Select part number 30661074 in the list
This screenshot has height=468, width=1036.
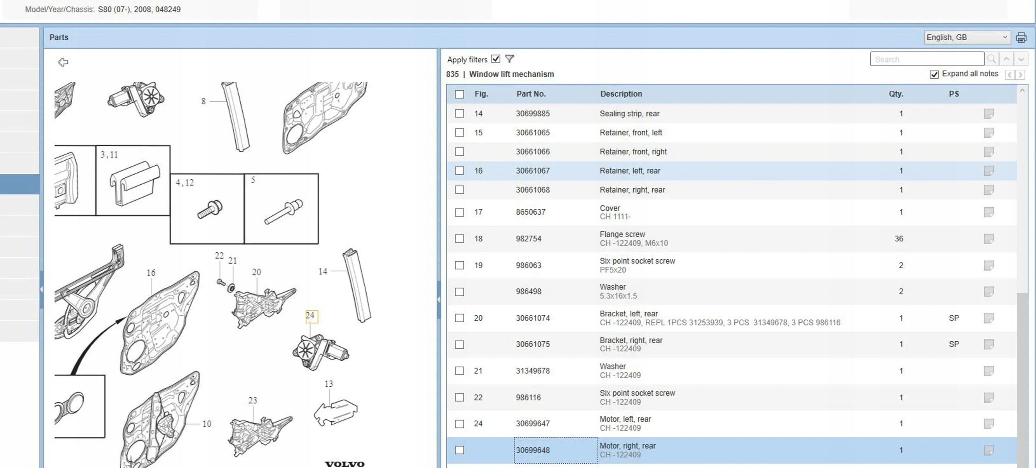point(533,318)
